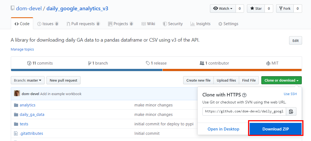Screen dimensions: 311x141
Task: Switch to Use SSH link
Action: pyautogui.click(x=290, y=94)
